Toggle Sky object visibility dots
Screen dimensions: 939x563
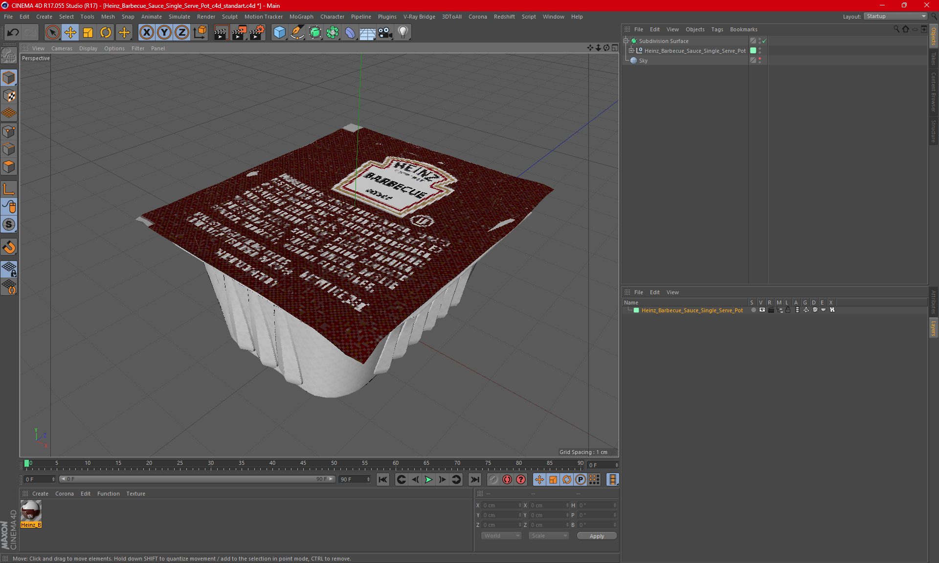pyautogui.click(x=760, y=61)
